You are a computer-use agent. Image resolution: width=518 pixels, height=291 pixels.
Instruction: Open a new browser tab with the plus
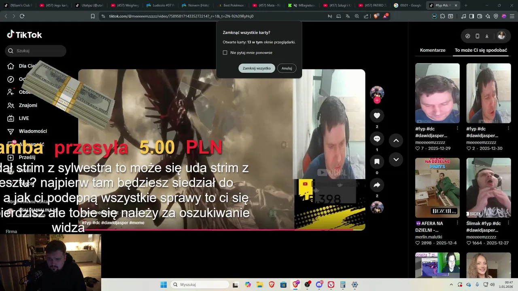point(466,5)
